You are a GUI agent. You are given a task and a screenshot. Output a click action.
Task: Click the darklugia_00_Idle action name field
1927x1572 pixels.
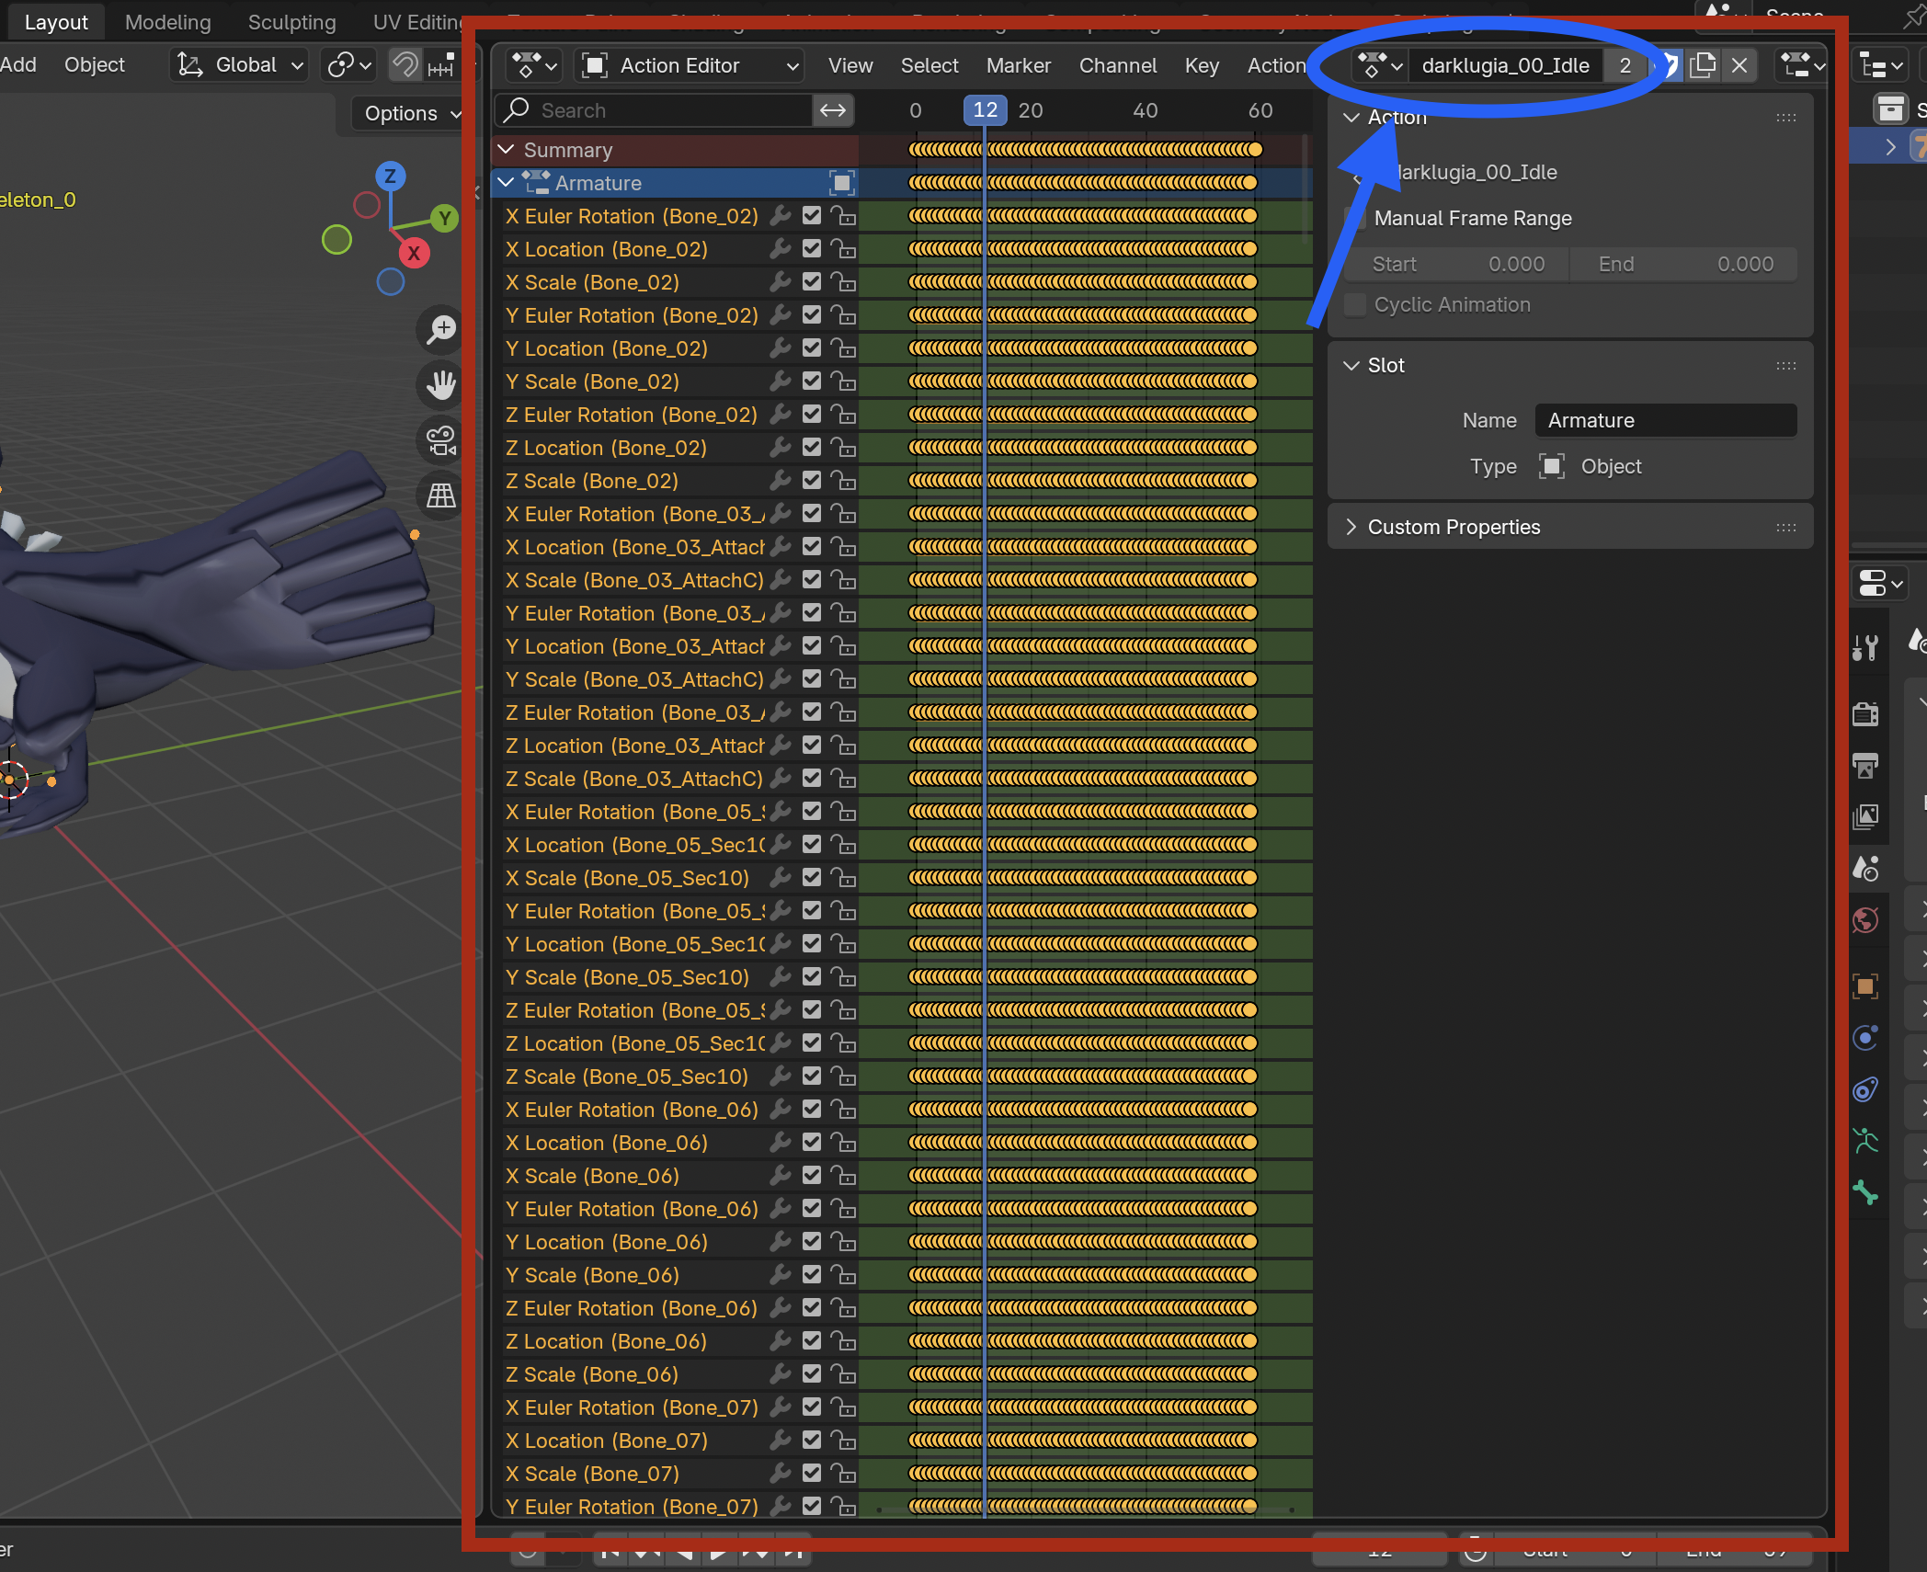1506,65
